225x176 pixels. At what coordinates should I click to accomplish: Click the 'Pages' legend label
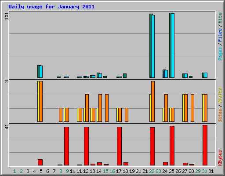click(220, 54)
